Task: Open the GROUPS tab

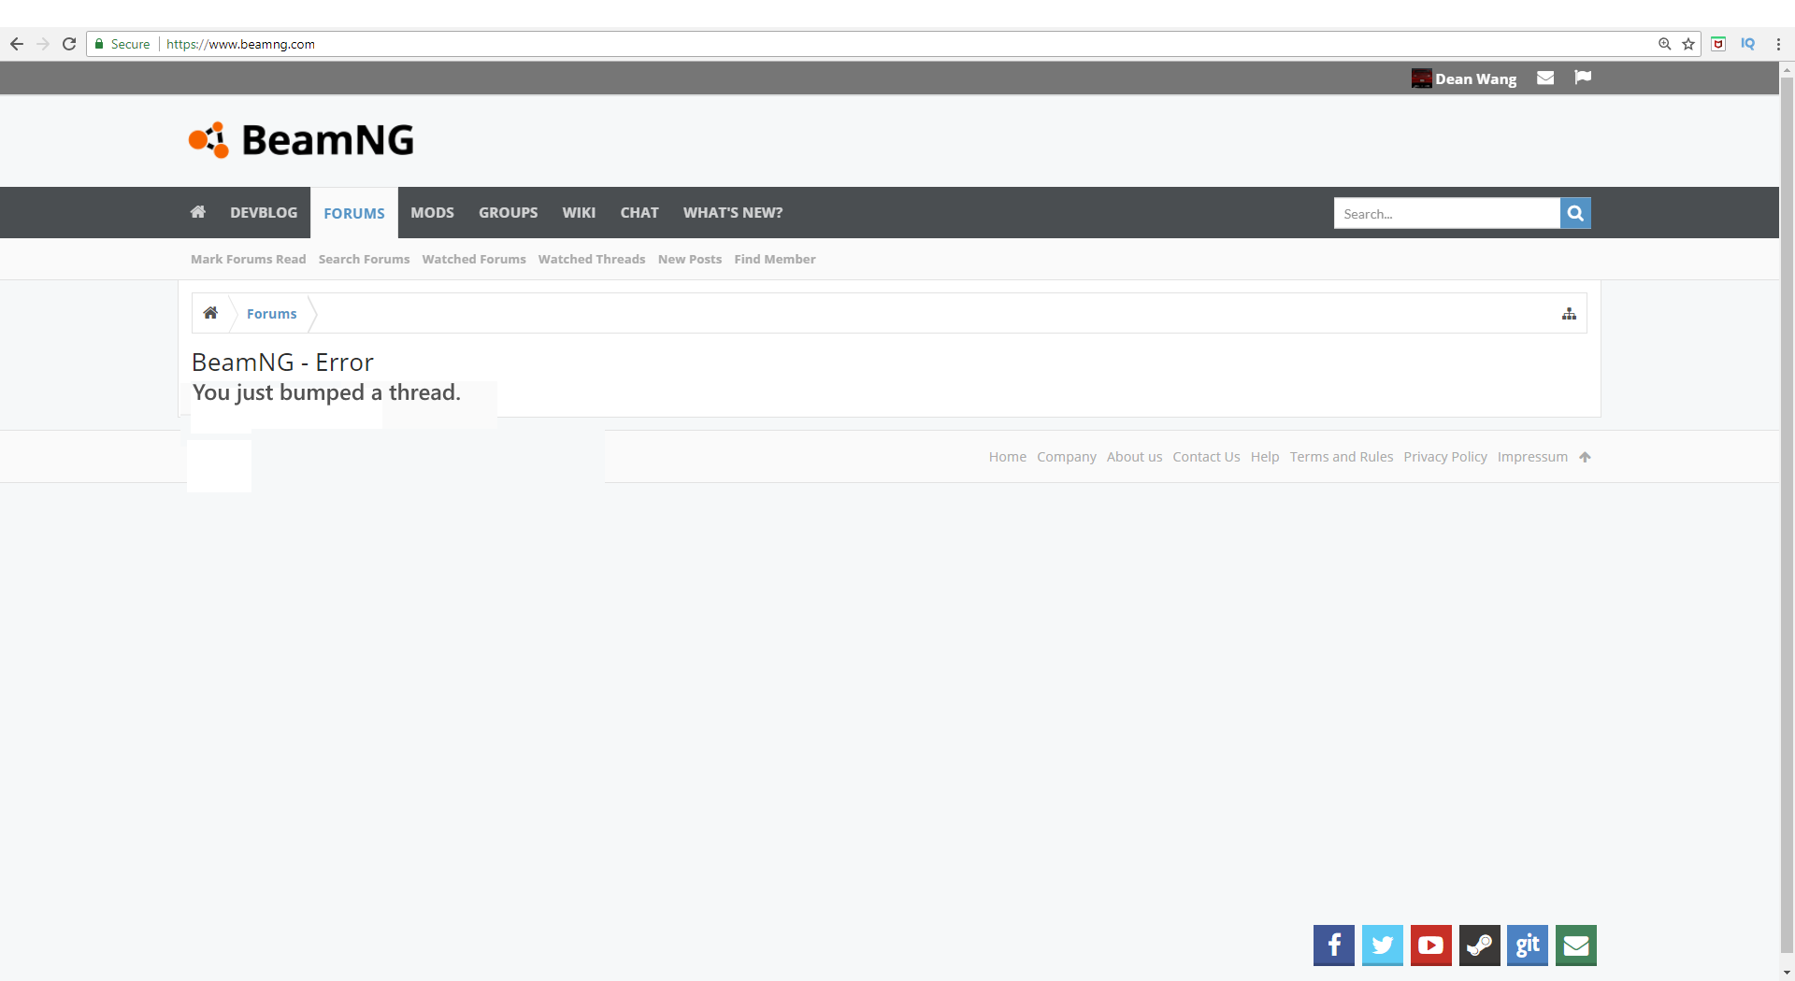Action: tap(509, 213)
